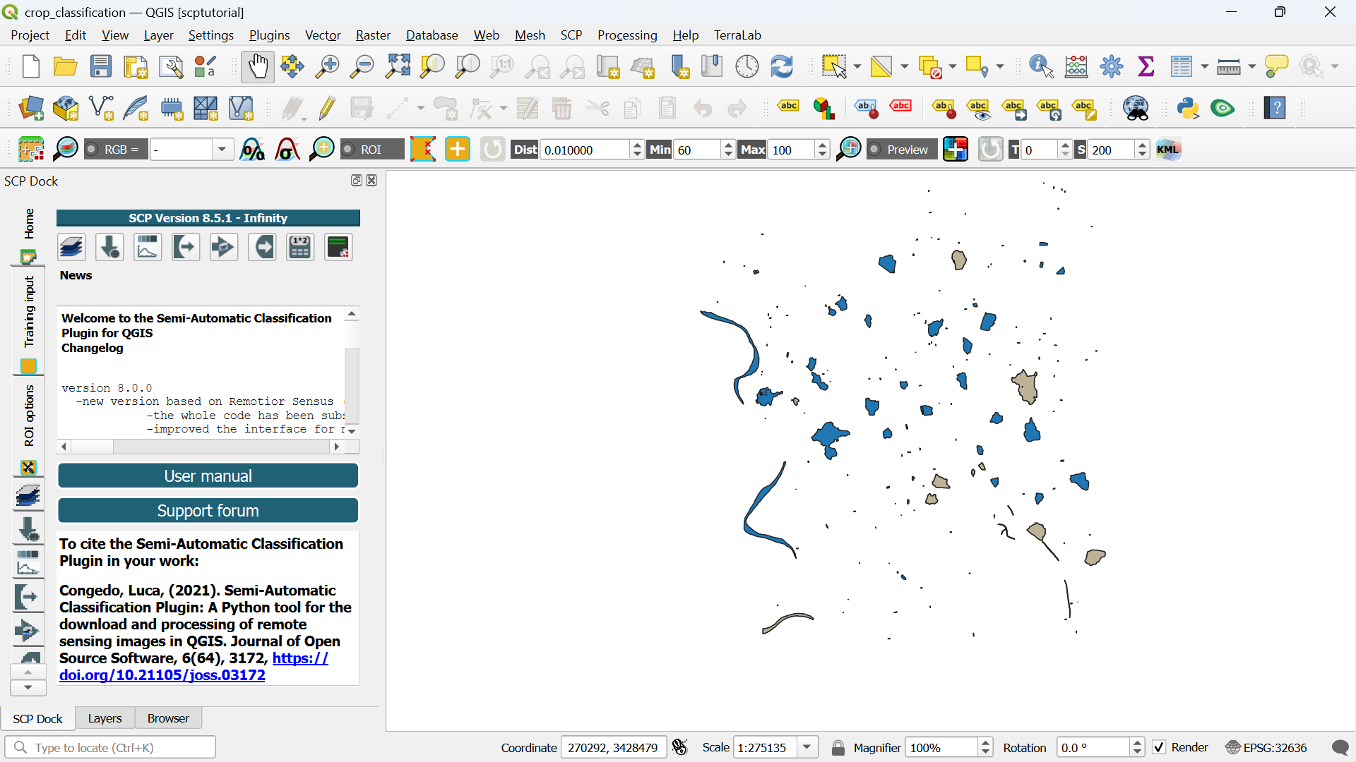Expand Select Features tool dropdown arrow
Image resolution: width=1356 pixels, height=762 pixels.
point(857,67)
